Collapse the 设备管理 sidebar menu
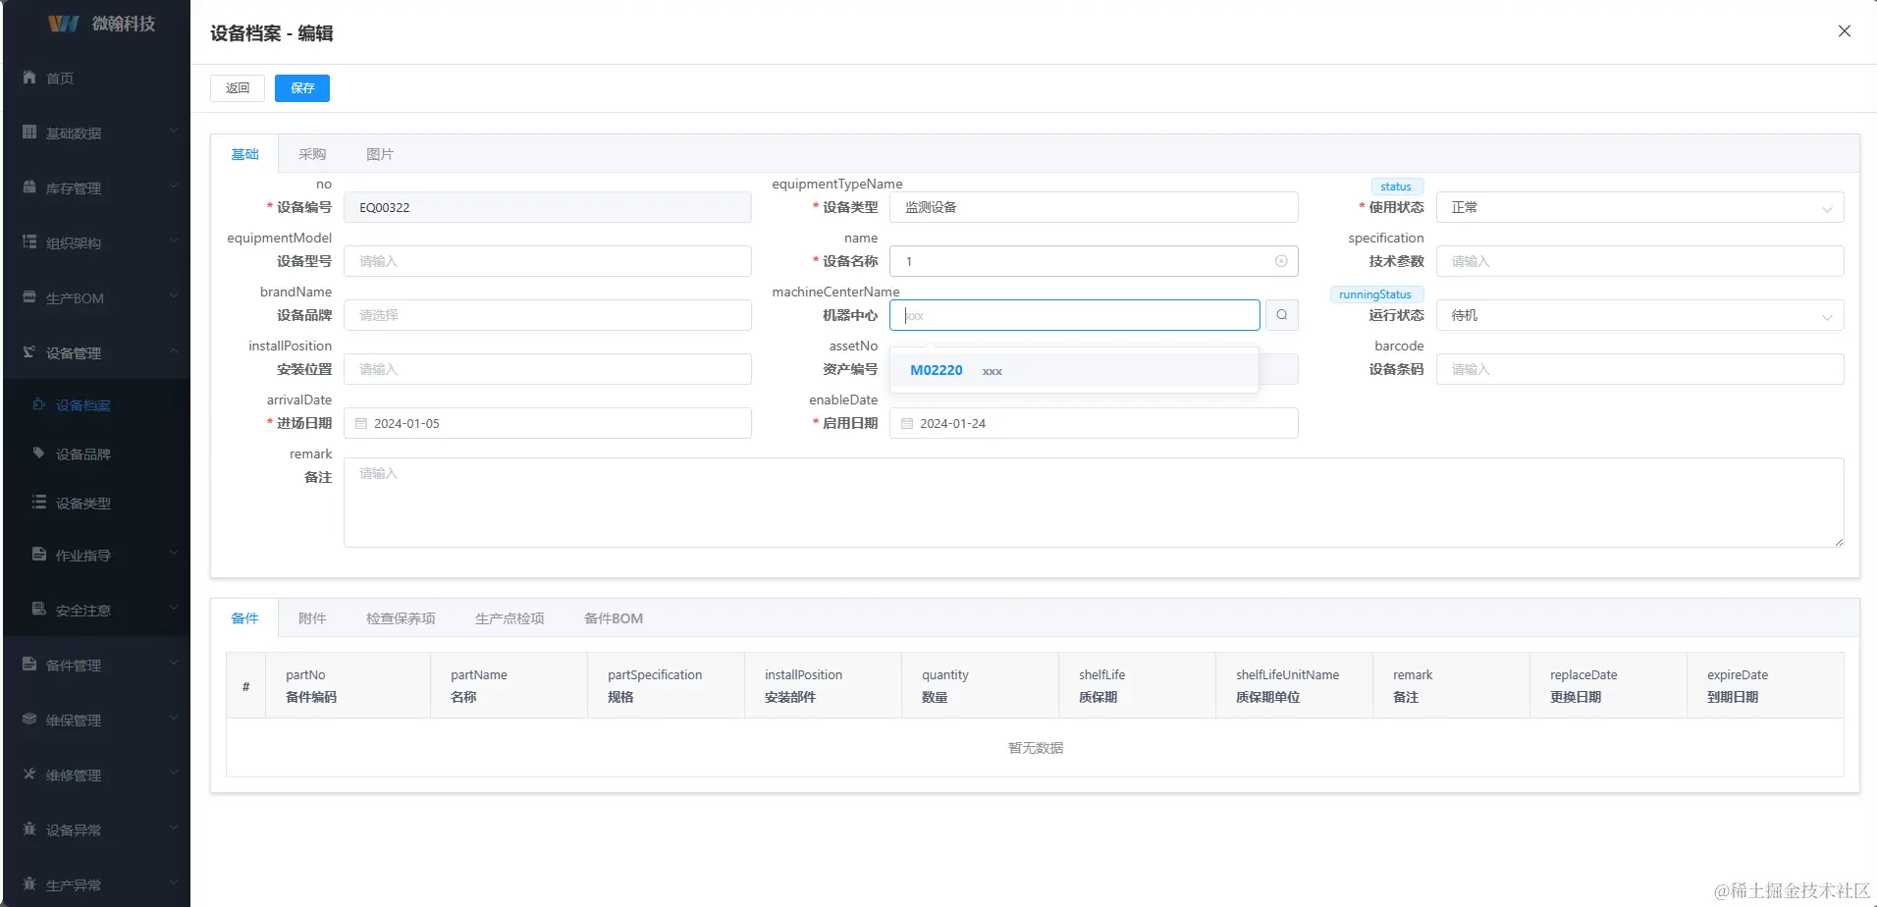 (174, 351)
